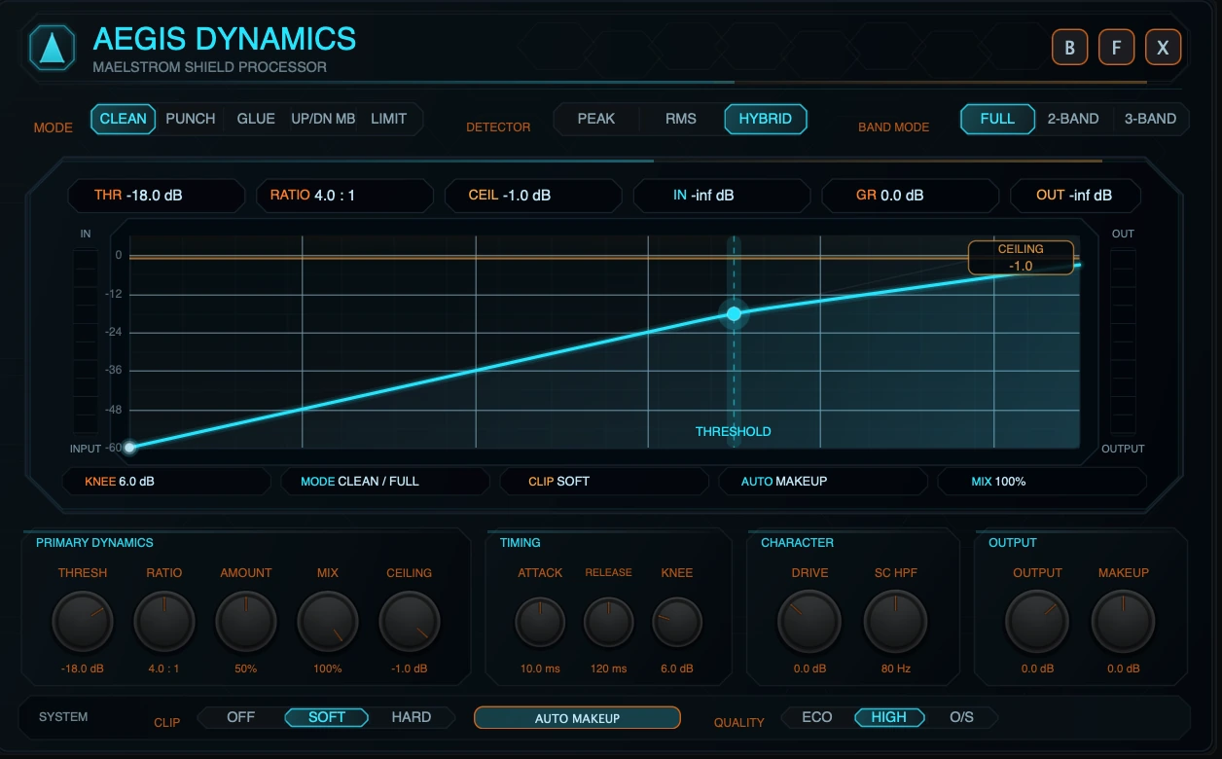This screenshot has height=759, width=1222.
Task: Click the Aegis Dynamics triangle logo icon
Action: [52, 48]
